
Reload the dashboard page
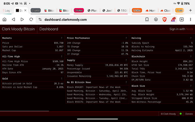(x=31, y=20)
